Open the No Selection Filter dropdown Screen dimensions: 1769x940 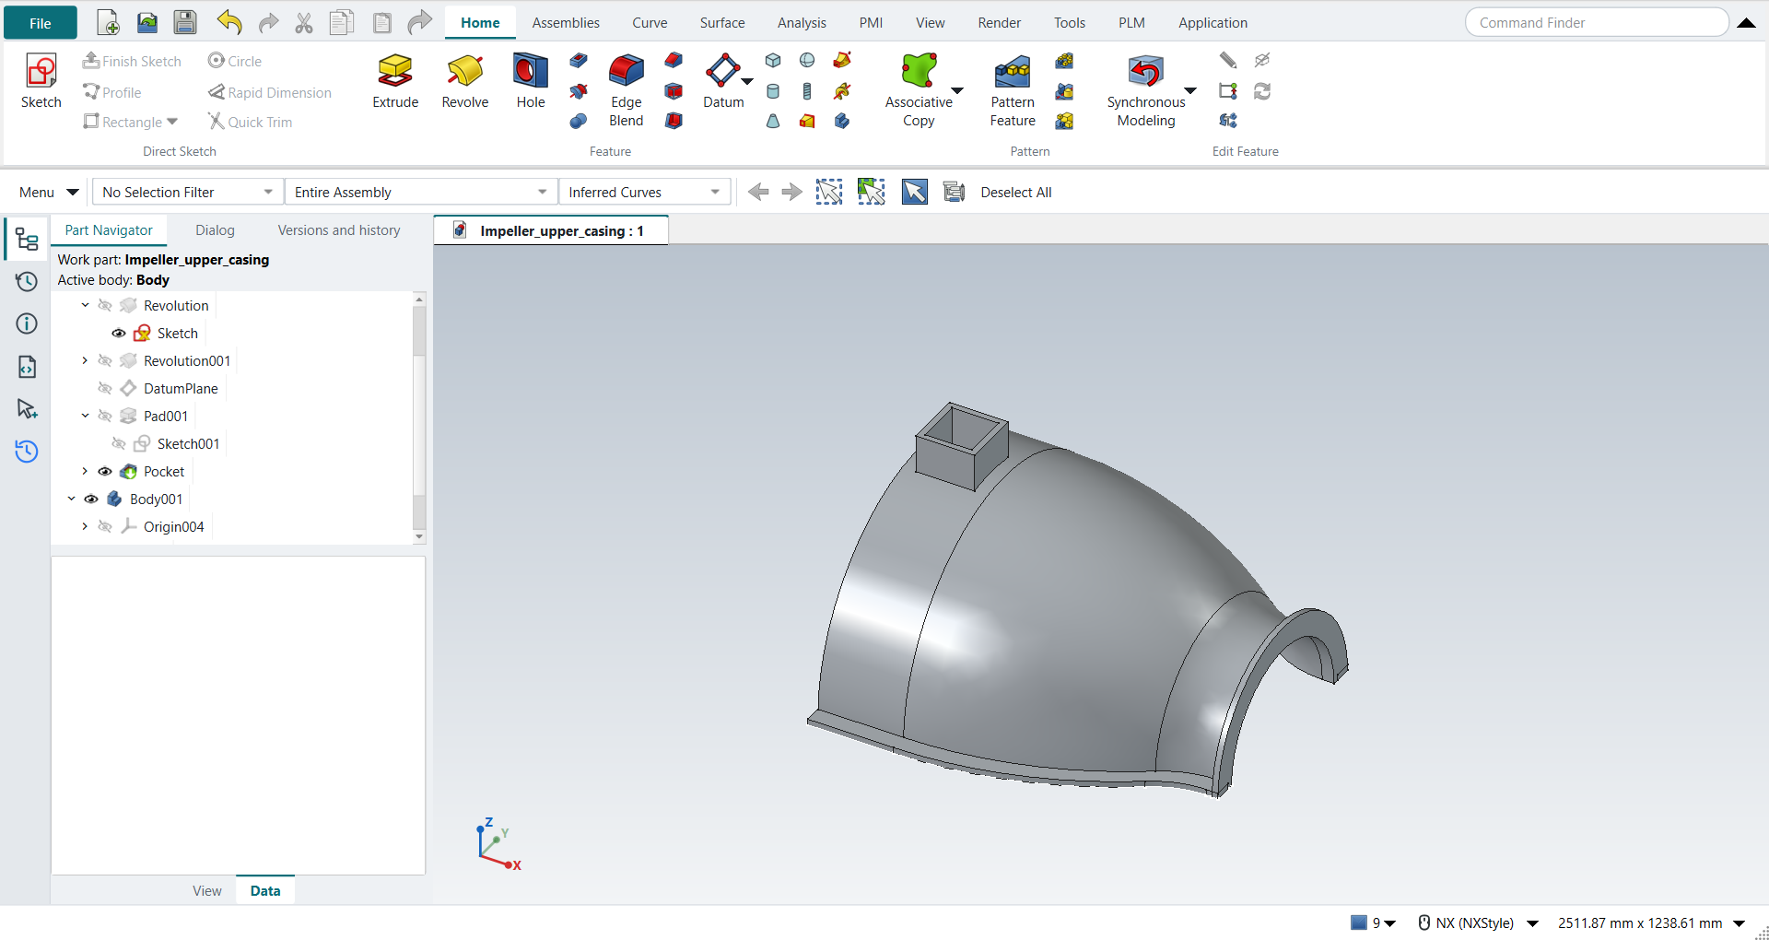(188, 192)
